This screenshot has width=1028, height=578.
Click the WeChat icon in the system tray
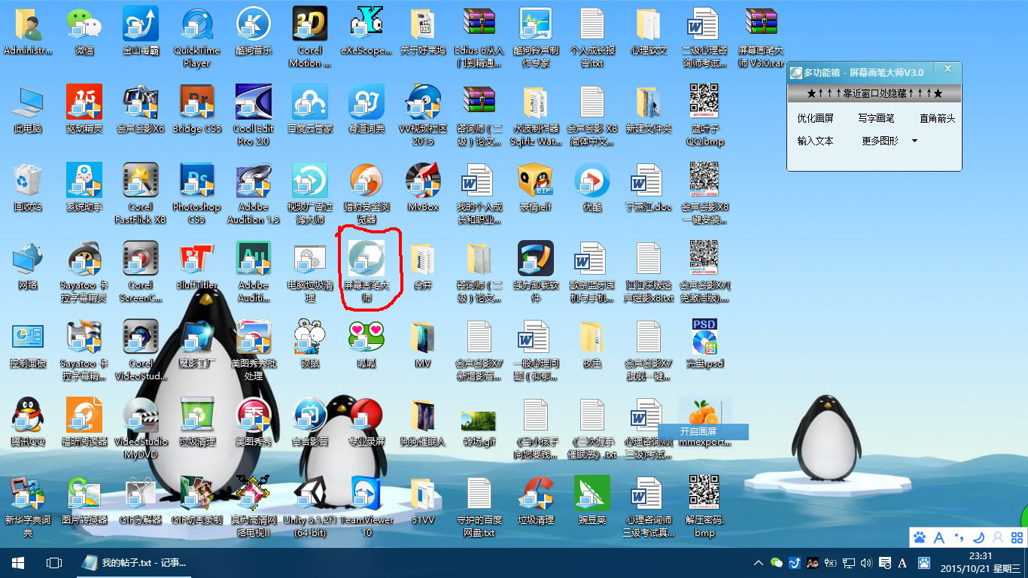coord(777,563)
